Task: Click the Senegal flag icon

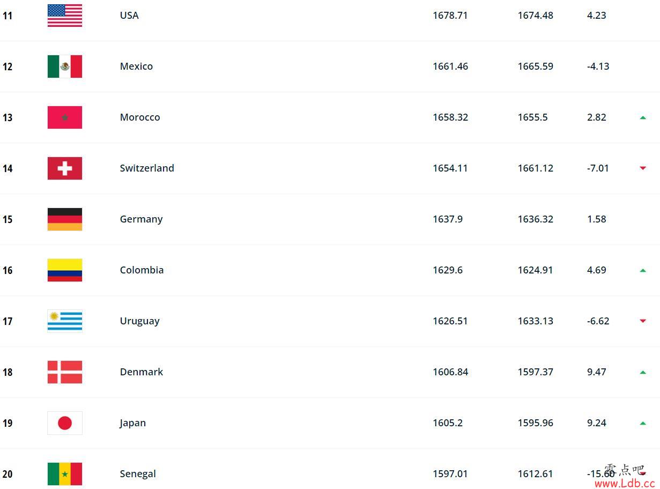Action: pyautogui.click(x=65, y=474)
